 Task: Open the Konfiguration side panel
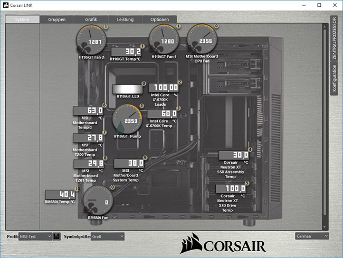pyautogui.click(x=334, y=78)
